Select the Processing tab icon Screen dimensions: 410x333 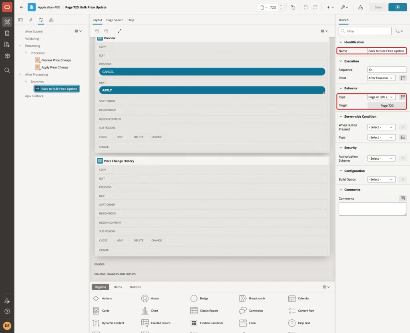pos(41,20)
